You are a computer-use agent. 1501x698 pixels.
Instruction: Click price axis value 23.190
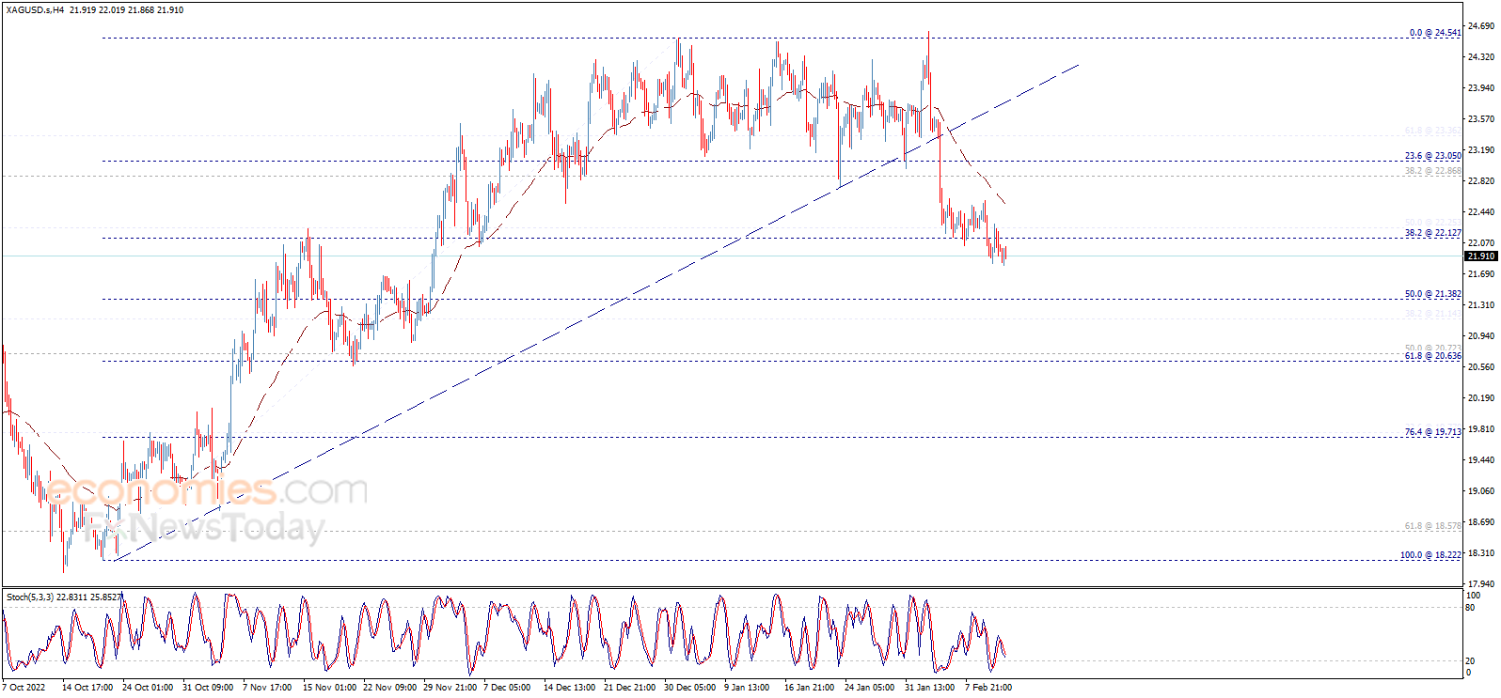pyautogui.click(x=1481, y=150)
